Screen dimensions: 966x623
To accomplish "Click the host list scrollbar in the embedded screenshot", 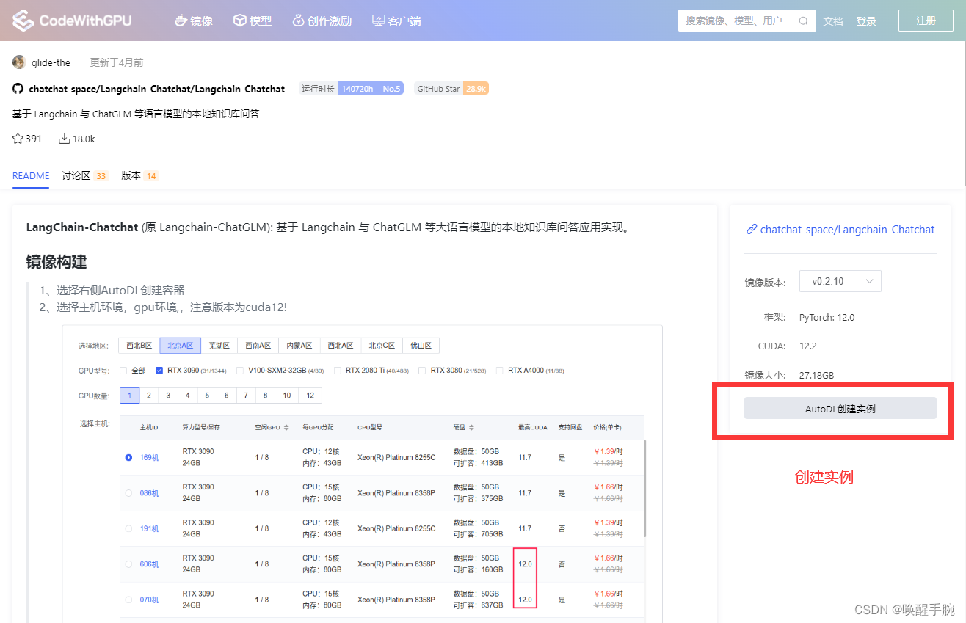I will 646,488.
